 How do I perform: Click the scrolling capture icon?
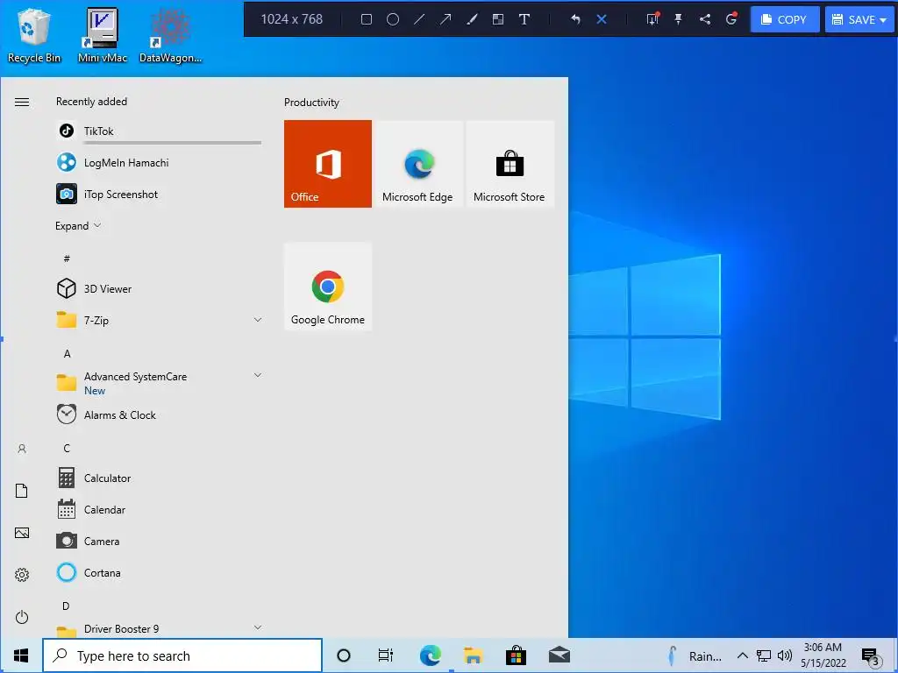click(652, 19)
